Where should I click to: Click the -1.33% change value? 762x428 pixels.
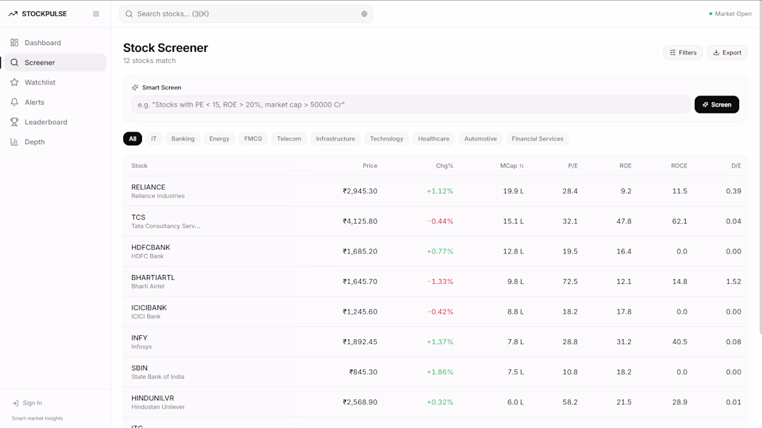pyautogui.click(x=441, y=282)
